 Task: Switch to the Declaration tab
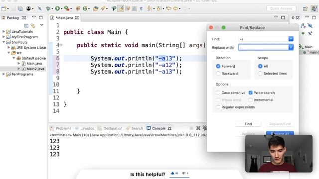[110, 128]
